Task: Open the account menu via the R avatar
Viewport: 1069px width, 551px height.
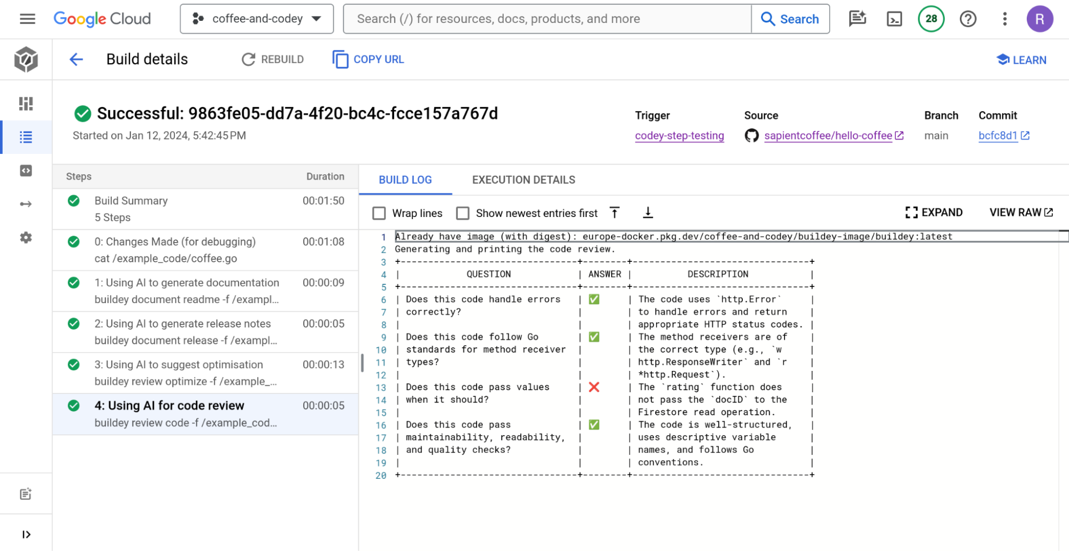Action: (1040, 19)
